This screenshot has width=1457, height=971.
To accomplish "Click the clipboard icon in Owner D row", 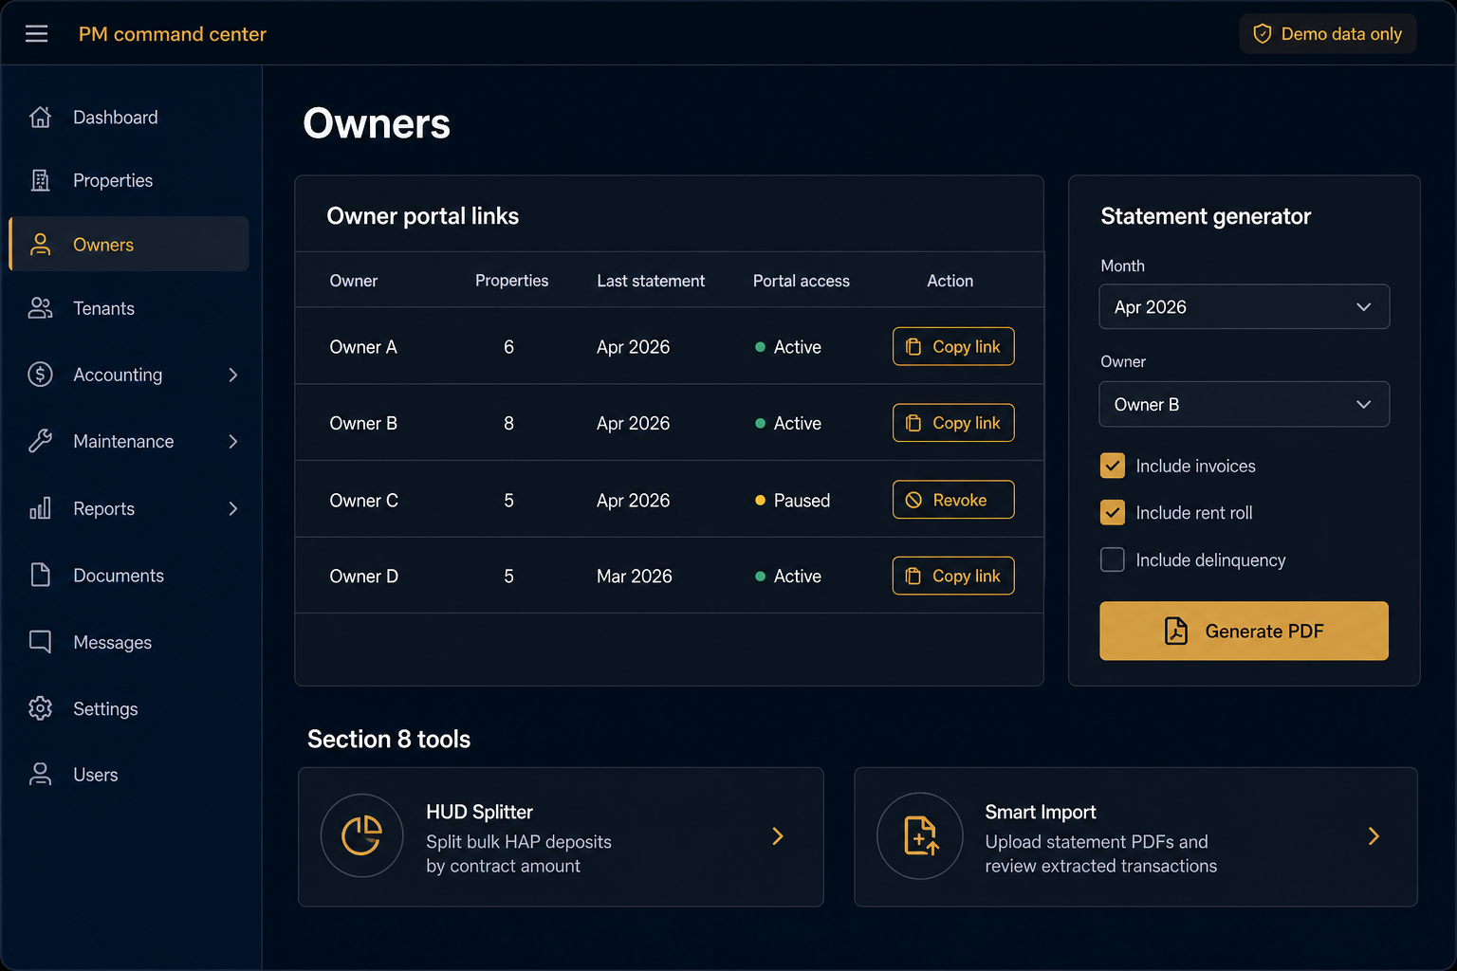I will tap(913, 576).
